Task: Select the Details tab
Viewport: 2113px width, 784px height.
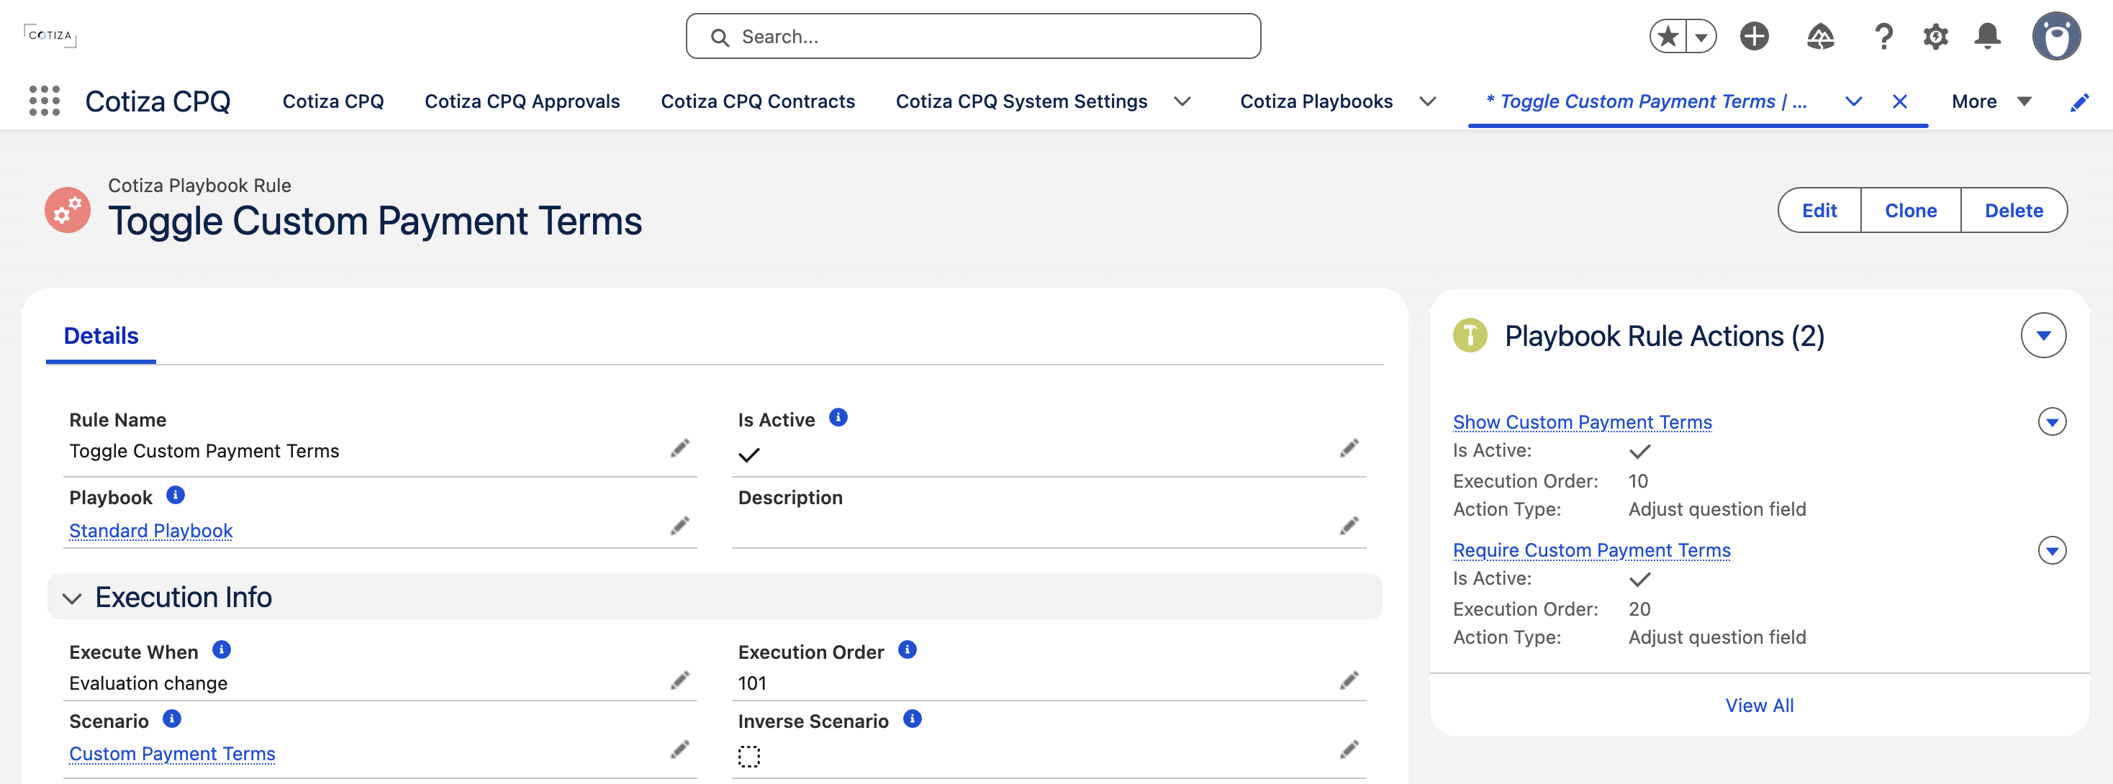Action: coord(101,335)
